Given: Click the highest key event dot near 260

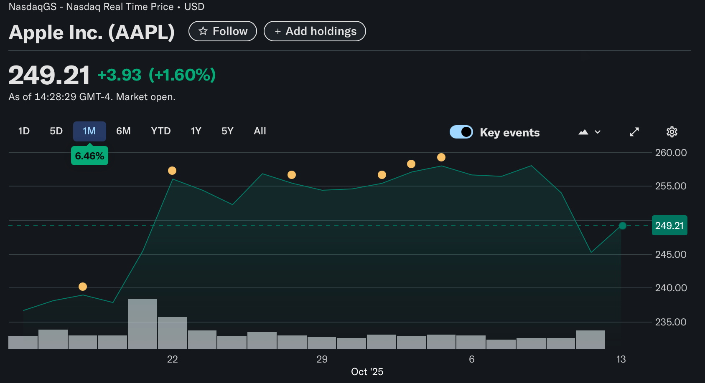Looking at the screenshot, I should click(441, 157).
